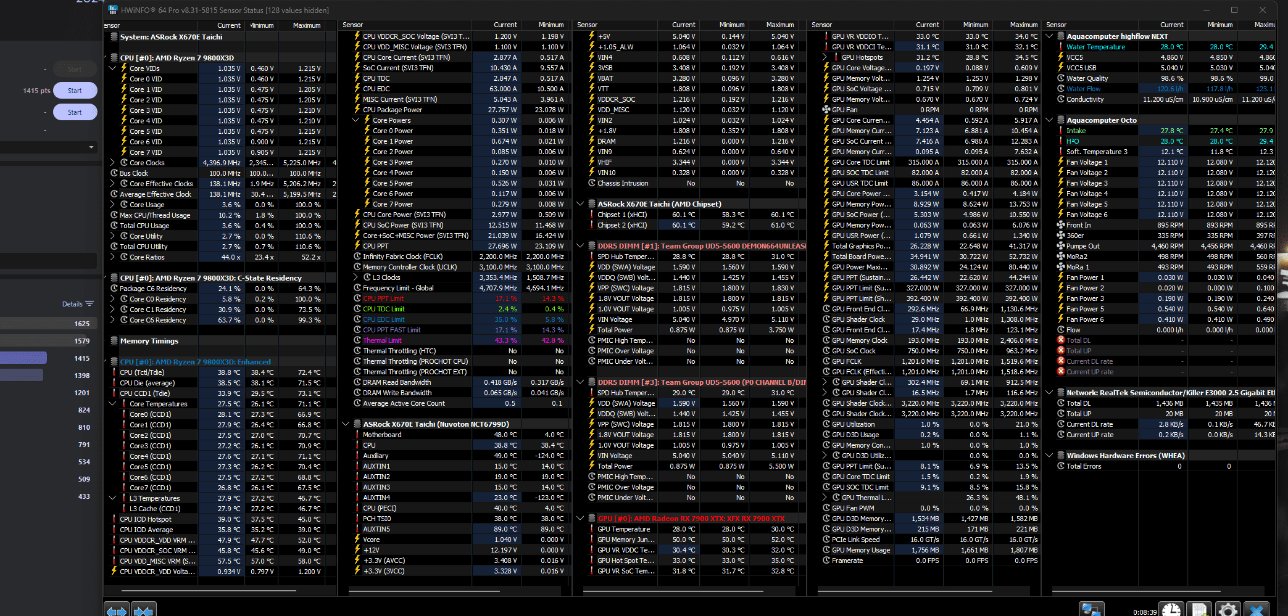Click the expand-columns arrows button in HWiNFO

(x=116, y=610)
